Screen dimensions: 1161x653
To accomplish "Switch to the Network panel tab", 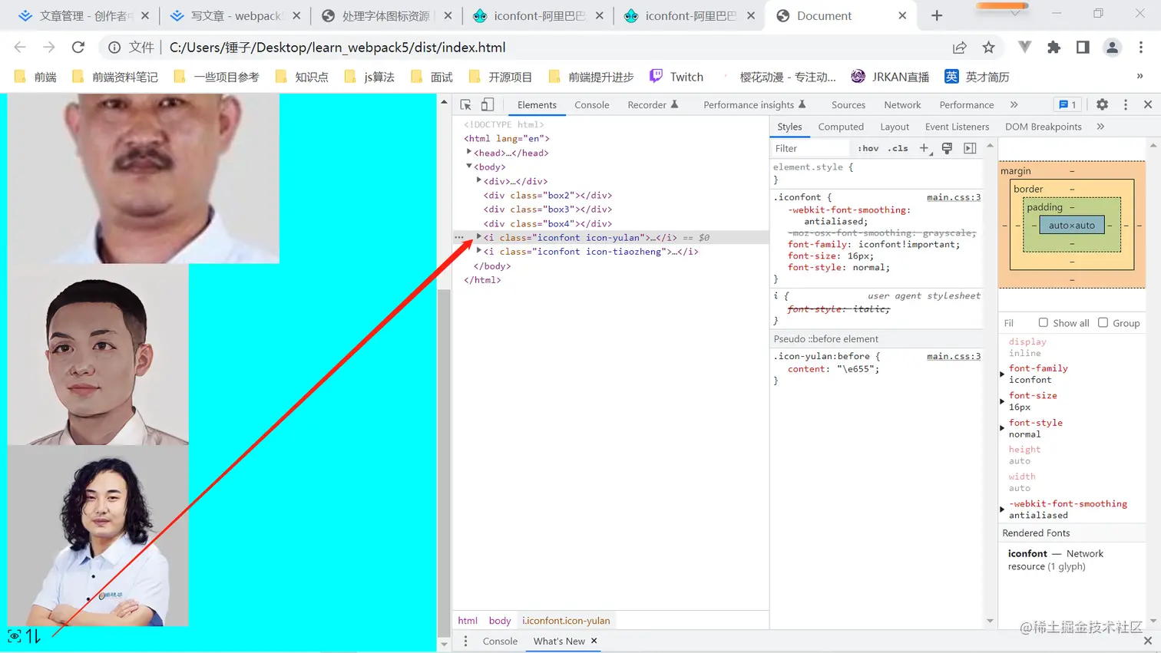I will [x=902, y=104].
